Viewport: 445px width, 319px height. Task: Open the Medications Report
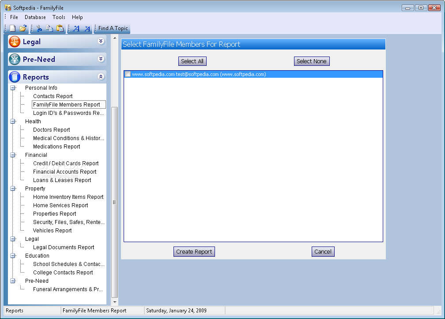57,146
